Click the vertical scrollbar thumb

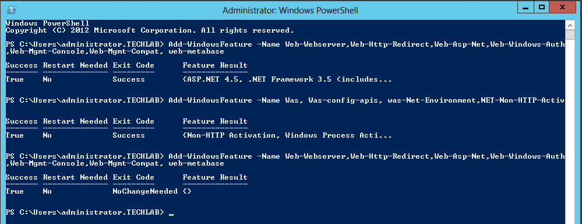click(x=570, y=34)
